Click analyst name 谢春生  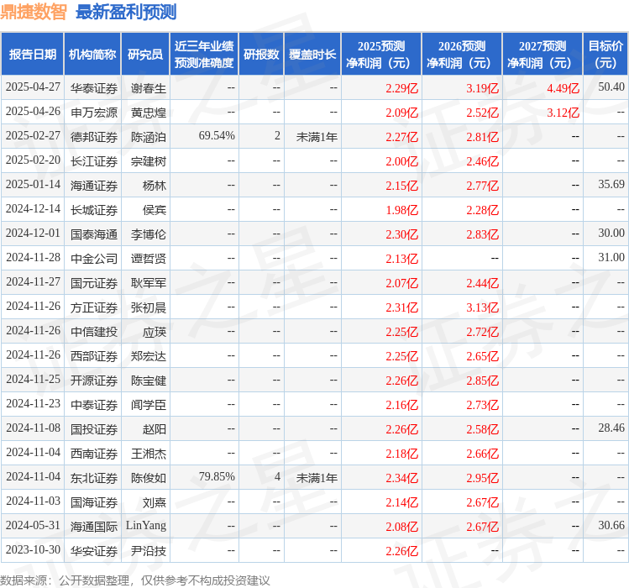coord(149,88)
